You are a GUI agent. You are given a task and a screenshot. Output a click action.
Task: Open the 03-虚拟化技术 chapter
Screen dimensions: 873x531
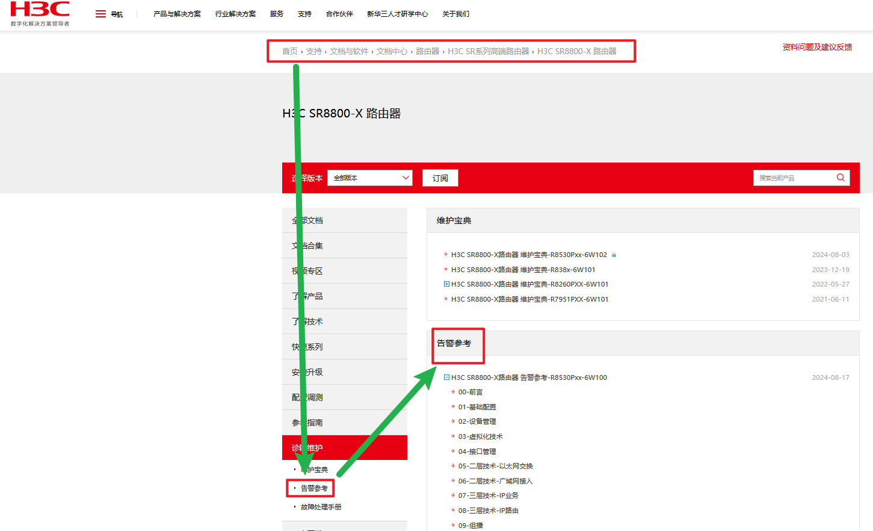[481, 436]
